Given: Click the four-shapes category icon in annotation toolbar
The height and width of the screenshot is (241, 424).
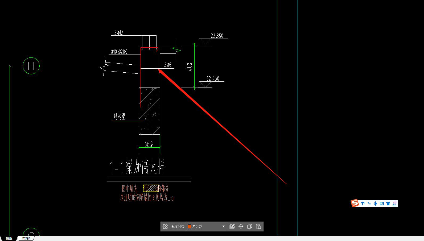Looking at the screenshot, I should [165, 226].
